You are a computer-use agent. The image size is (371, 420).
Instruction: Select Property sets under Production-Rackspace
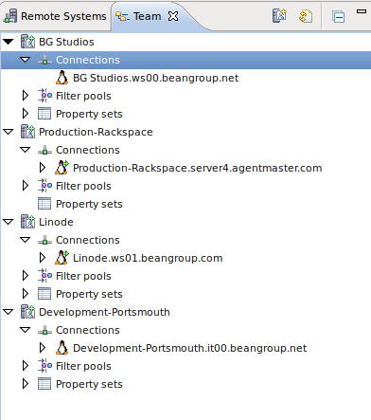[x=89, y=204]
